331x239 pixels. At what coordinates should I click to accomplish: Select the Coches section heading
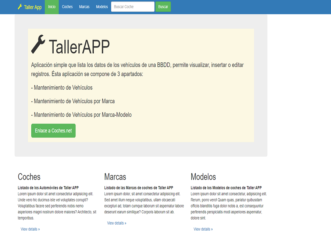[29, 177]
